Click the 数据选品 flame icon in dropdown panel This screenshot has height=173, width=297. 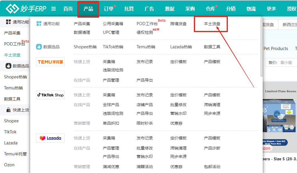pos(39,47)
